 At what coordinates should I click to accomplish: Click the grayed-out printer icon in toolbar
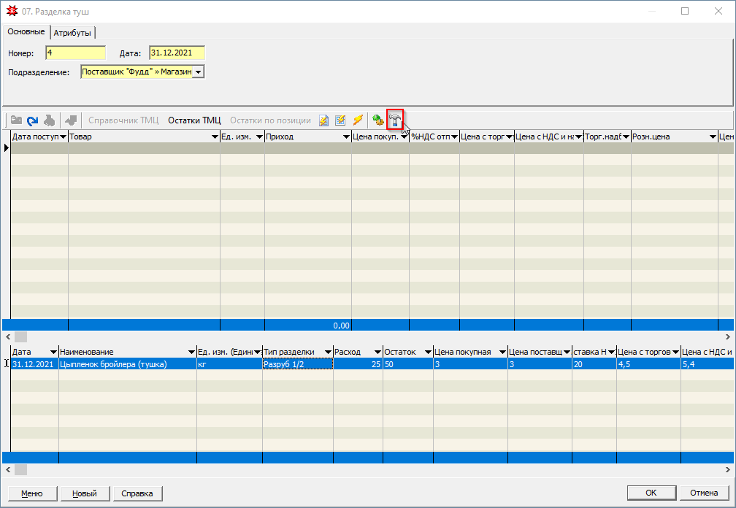coord(50,120)
